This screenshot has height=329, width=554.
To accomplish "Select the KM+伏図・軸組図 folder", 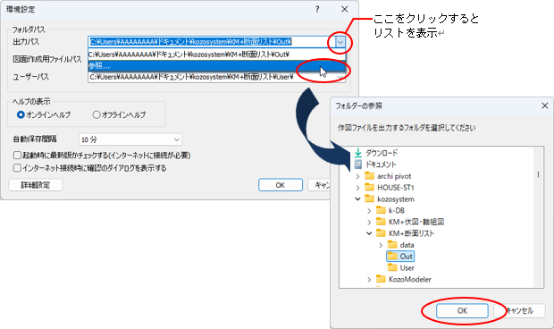I will pyautogui.click(x=416, y=222).
